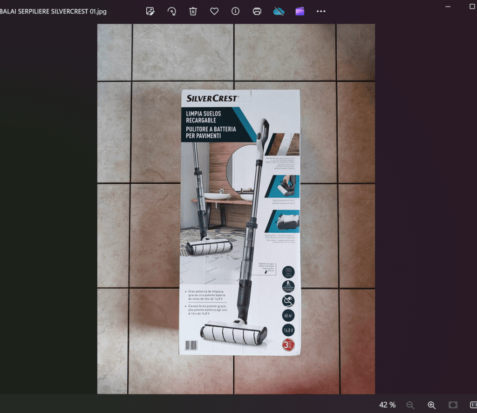The image size is (477, 413).
Task: Minimize the Photos window
Action: click(x=448, y=7)
